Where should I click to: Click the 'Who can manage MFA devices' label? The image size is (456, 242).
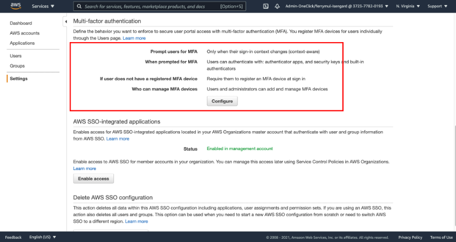pyautogui.click(x=164, y=89)
